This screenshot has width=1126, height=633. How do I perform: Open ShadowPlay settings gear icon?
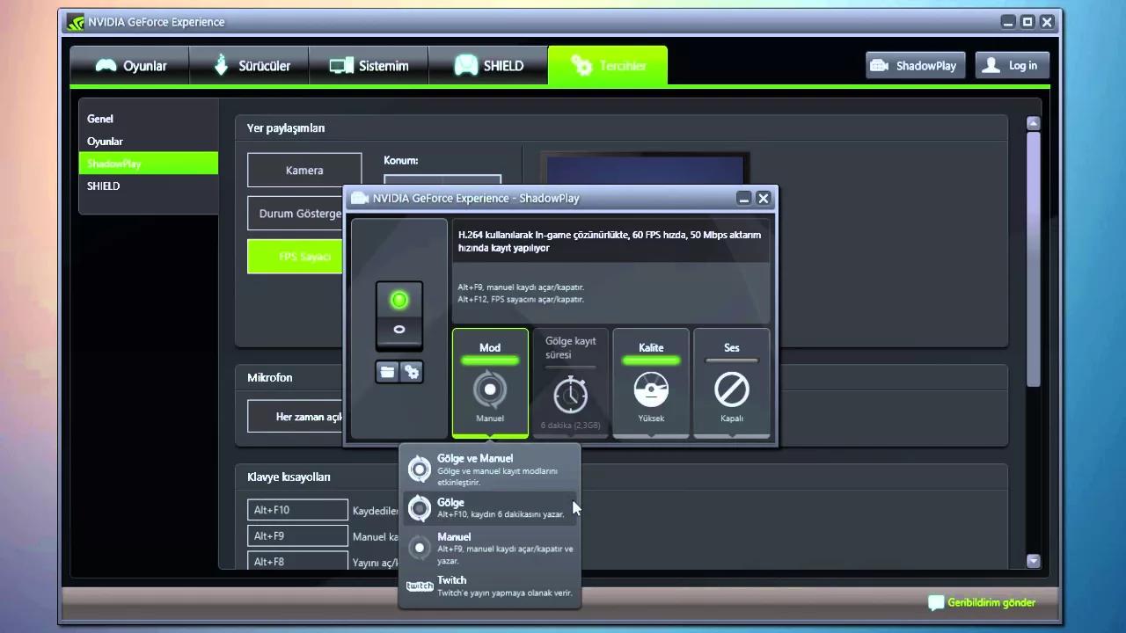(411, 372)
